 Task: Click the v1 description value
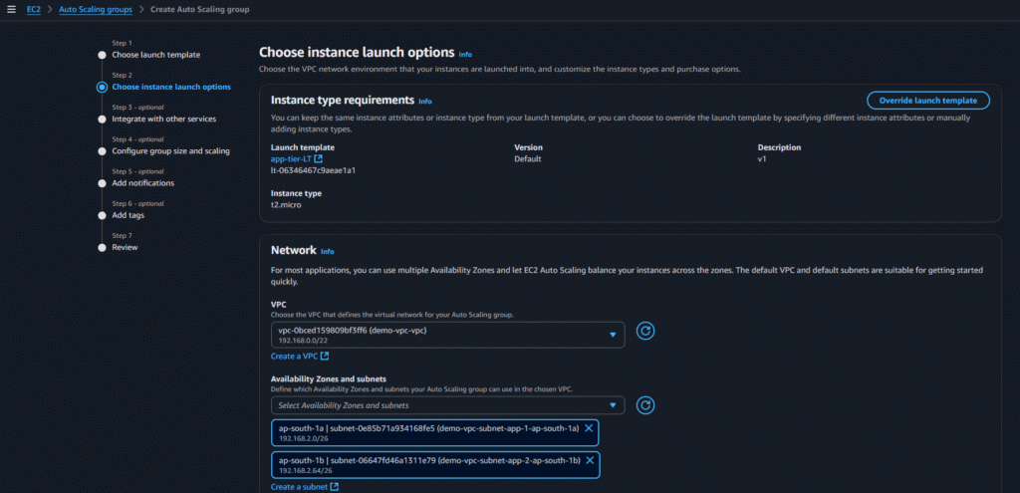point(762,158)
